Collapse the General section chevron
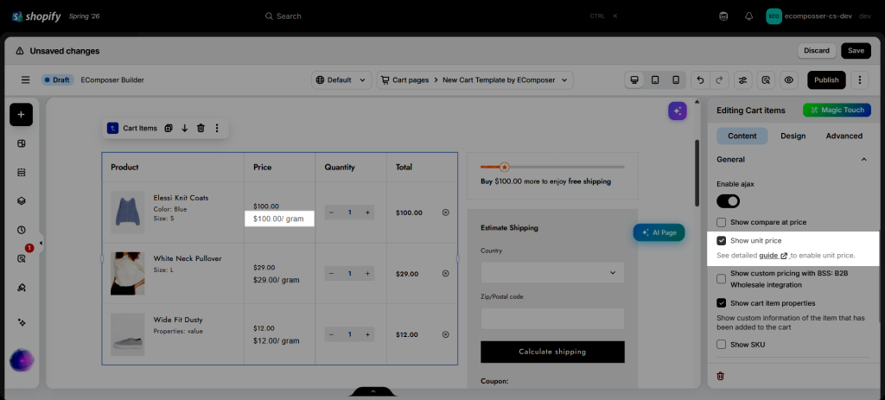The image size is (885, 400). (863, 160)
